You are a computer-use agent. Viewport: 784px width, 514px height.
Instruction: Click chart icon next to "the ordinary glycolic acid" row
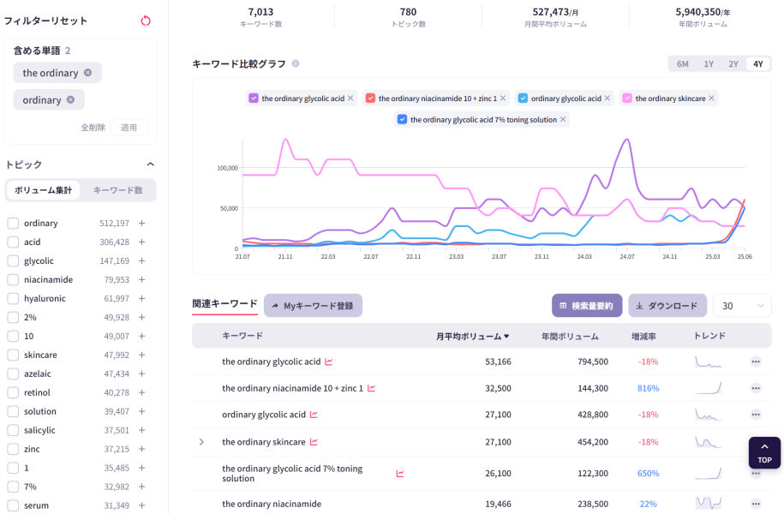(x=328, y=362)
